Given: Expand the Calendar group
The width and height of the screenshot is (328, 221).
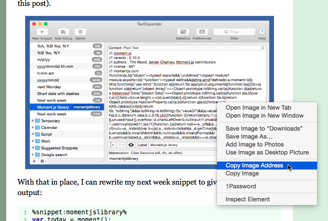Looking at the screenshot, I should pos(33,127).
